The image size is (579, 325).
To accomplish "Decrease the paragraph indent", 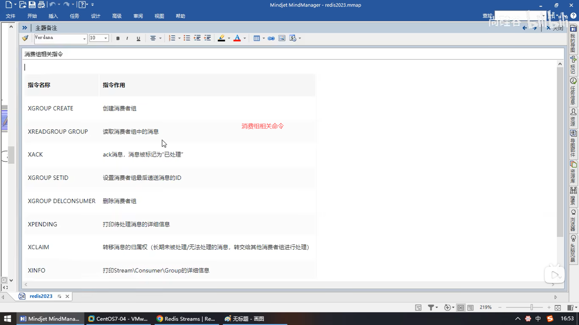I will (x=197, y=38).
